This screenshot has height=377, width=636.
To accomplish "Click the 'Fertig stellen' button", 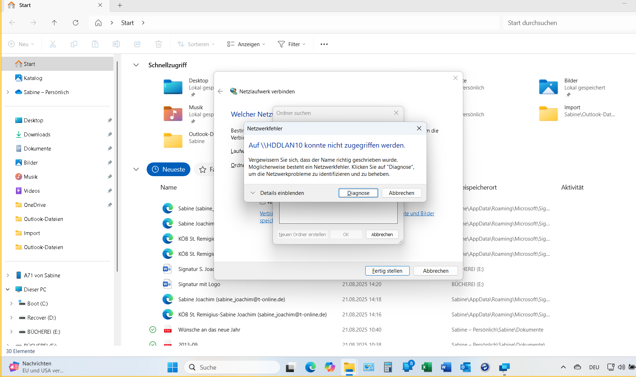I will tap(387, 271).
